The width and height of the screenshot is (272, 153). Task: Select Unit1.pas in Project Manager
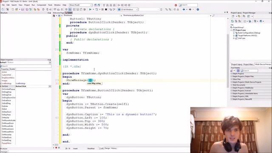(x=242, y=38)
